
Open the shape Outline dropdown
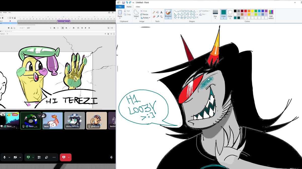[204, 11]
